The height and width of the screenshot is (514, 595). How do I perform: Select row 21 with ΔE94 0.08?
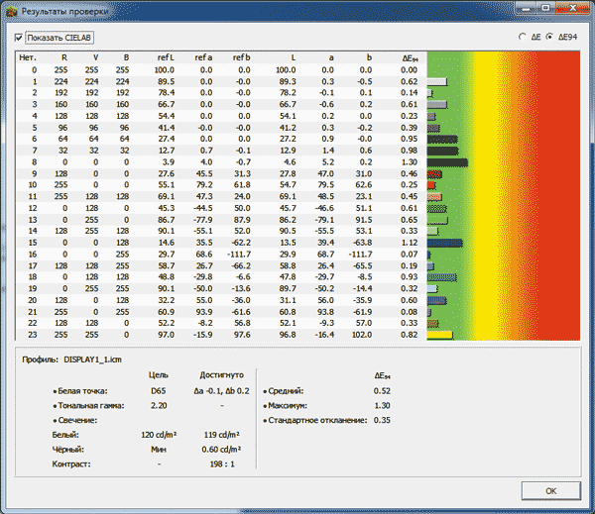click(x=221, y=312)
